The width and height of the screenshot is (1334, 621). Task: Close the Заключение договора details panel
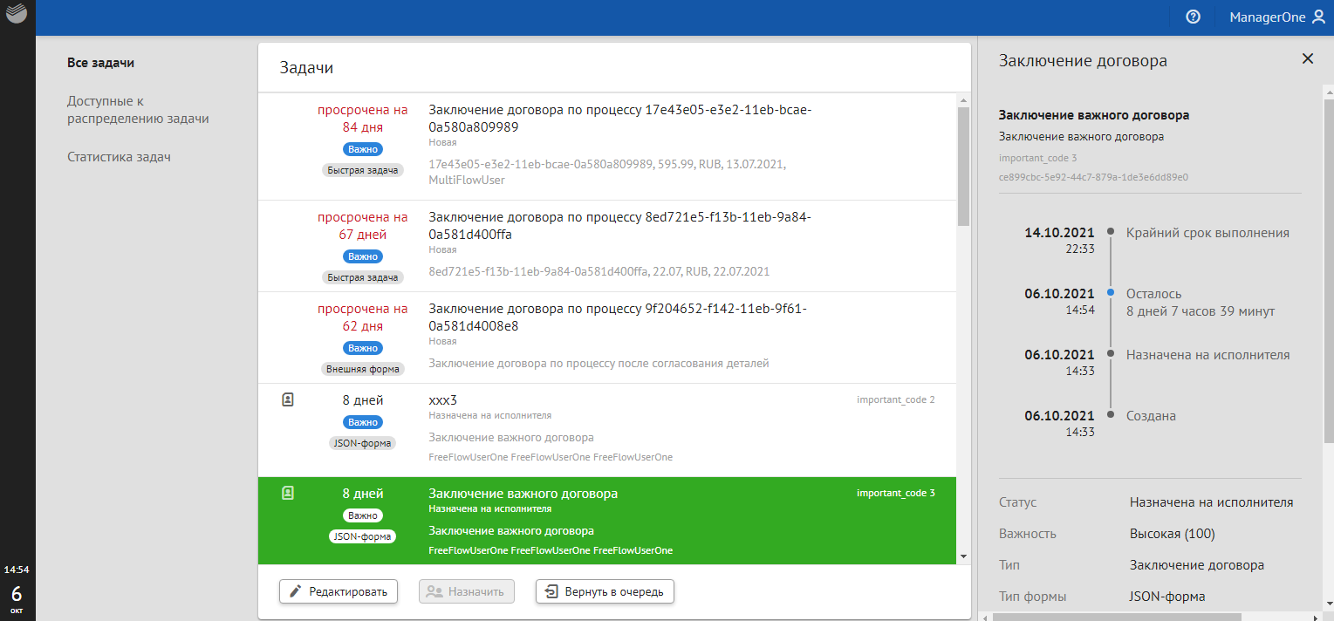click(1308, 58)
